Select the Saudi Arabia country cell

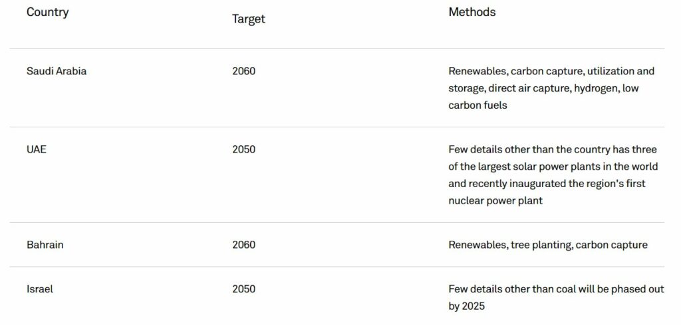57,71
